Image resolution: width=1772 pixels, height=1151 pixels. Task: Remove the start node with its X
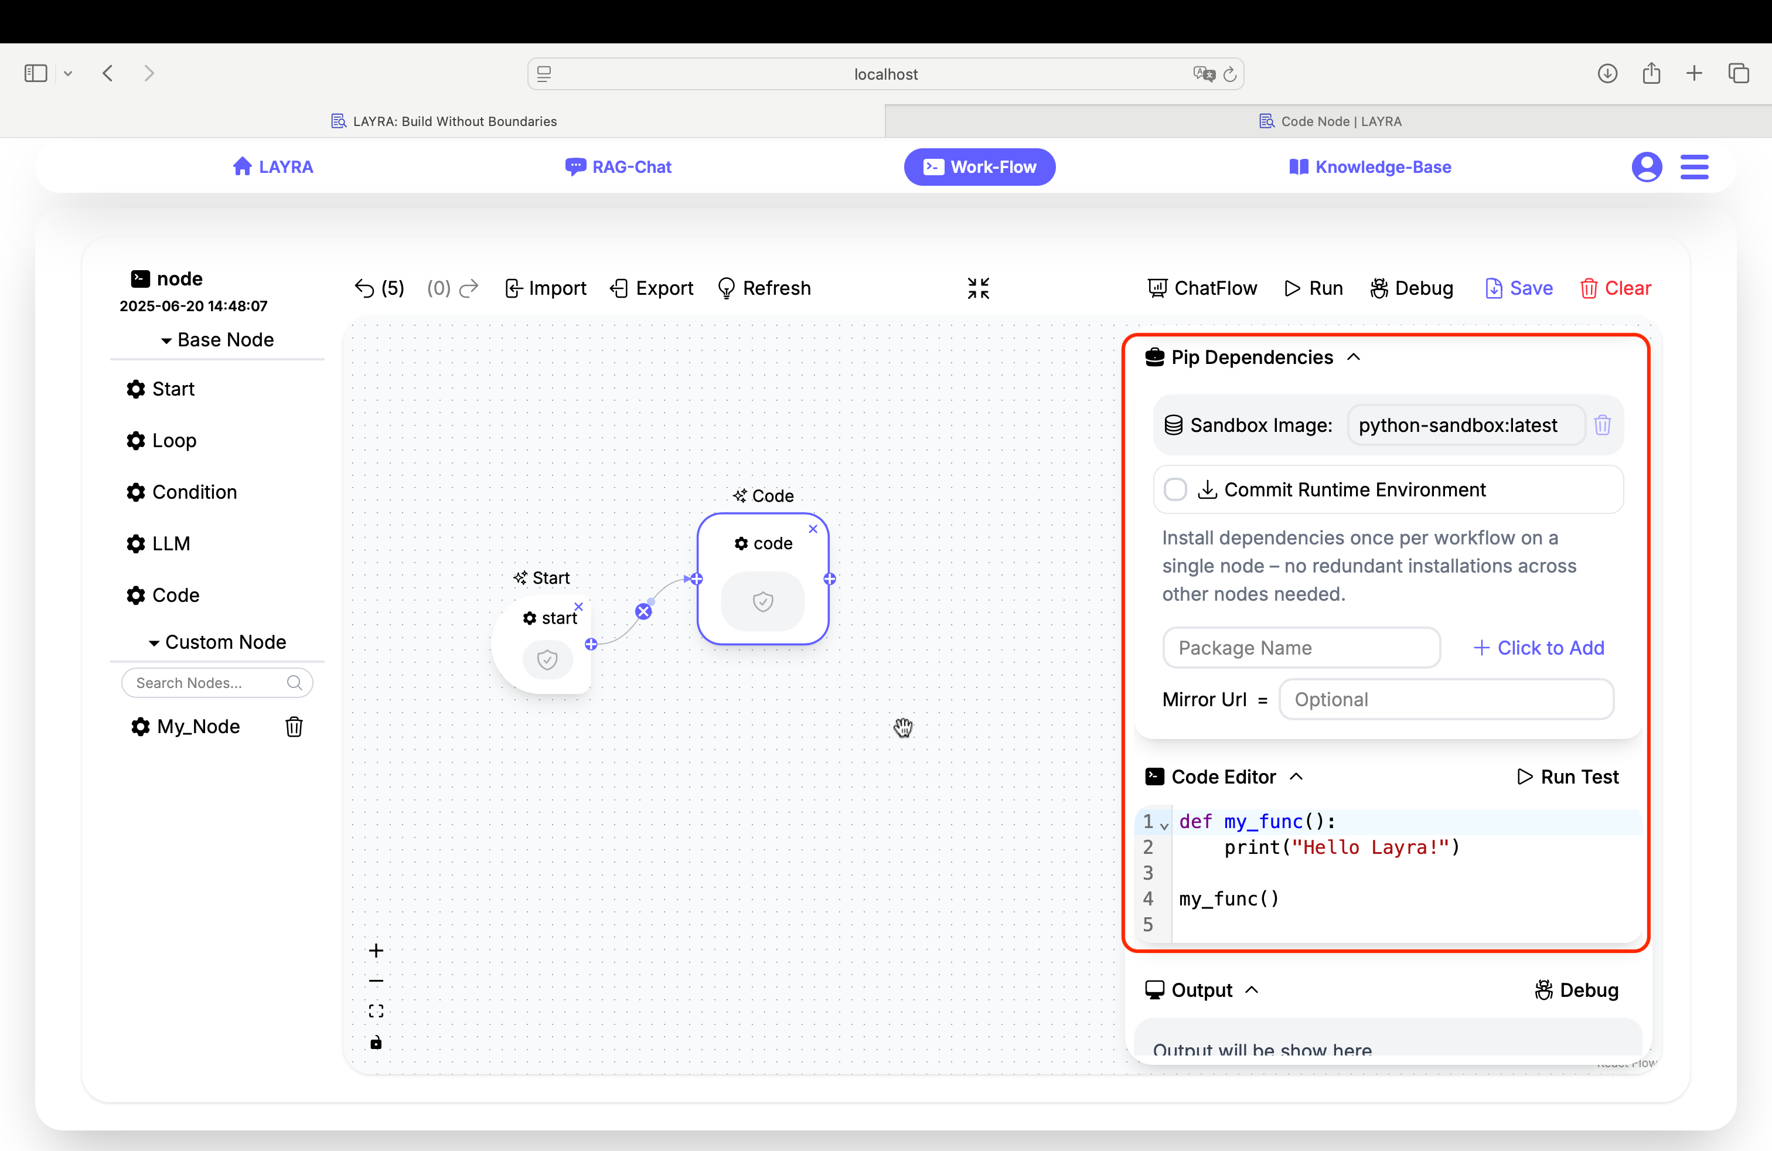[578, 606]
